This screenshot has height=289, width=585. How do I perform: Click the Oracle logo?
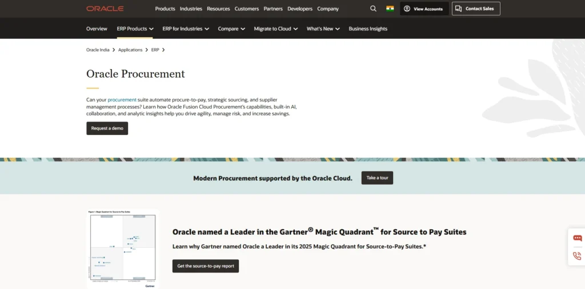105,9
